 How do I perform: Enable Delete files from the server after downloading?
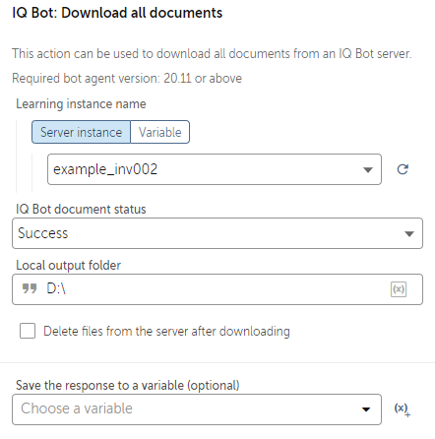(x=28, y=331)
